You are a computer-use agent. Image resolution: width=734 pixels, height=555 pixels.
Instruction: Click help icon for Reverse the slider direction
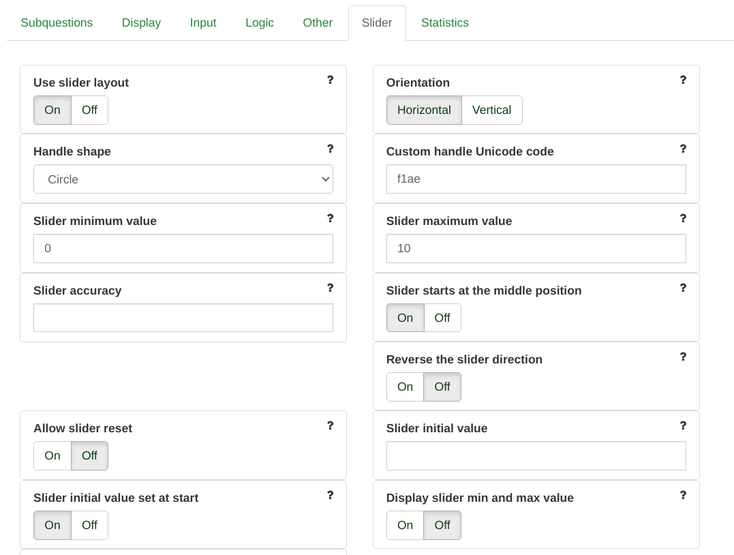pyautogui.click(x=683, y=357)
